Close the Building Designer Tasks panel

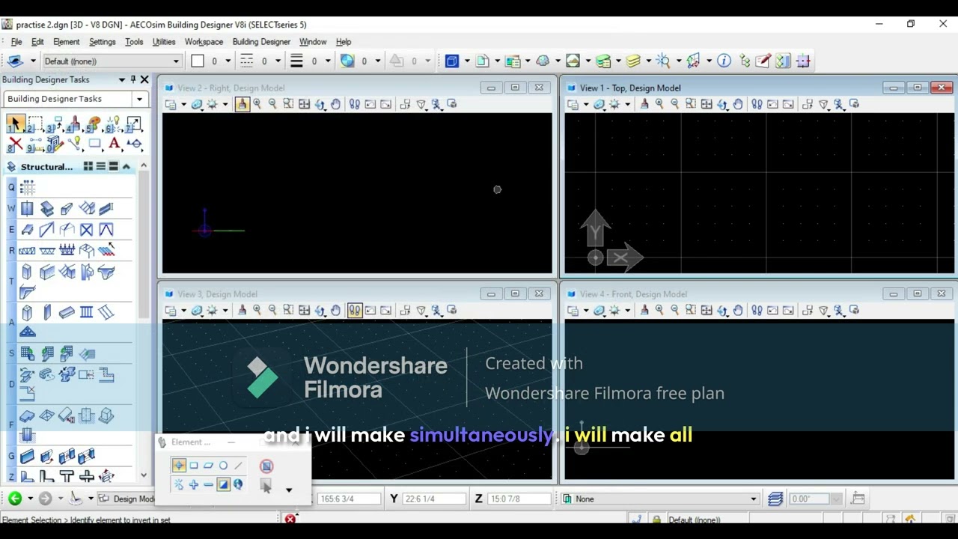click(144, 79)
